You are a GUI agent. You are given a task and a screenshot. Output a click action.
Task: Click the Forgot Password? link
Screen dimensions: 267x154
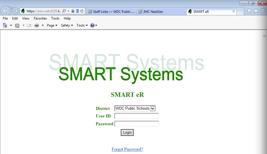coord(127,149)
